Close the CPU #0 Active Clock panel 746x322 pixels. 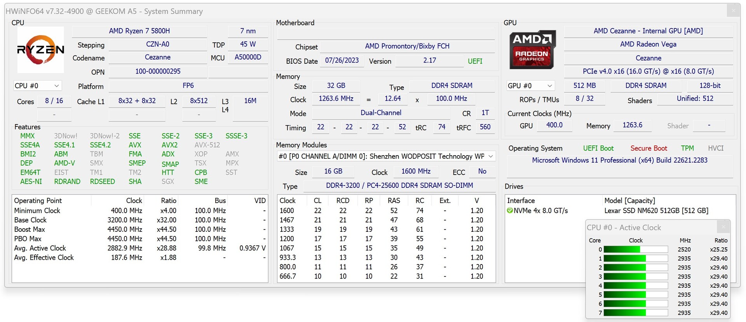click(723, 227)
